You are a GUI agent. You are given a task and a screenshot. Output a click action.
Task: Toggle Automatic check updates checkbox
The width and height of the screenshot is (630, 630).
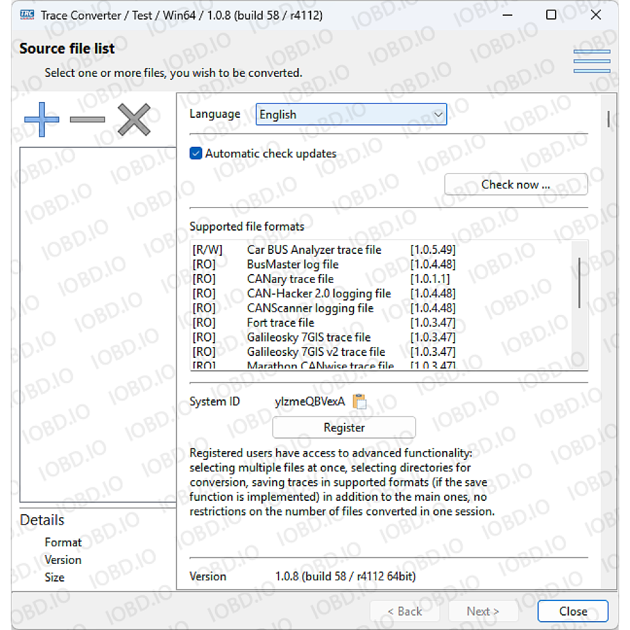(196, 153)
